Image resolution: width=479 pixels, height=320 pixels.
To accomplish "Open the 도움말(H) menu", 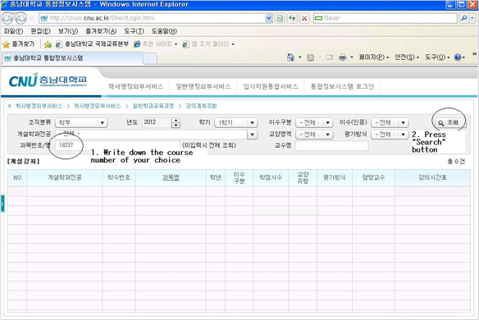I will tap(164, 31).
